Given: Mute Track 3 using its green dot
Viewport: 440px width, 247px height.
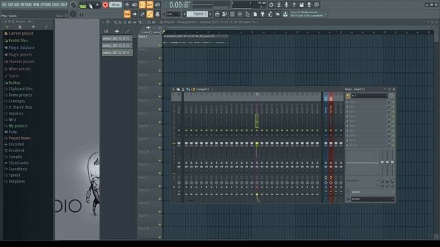Looking at the screenshot, I should coord(160,71).
